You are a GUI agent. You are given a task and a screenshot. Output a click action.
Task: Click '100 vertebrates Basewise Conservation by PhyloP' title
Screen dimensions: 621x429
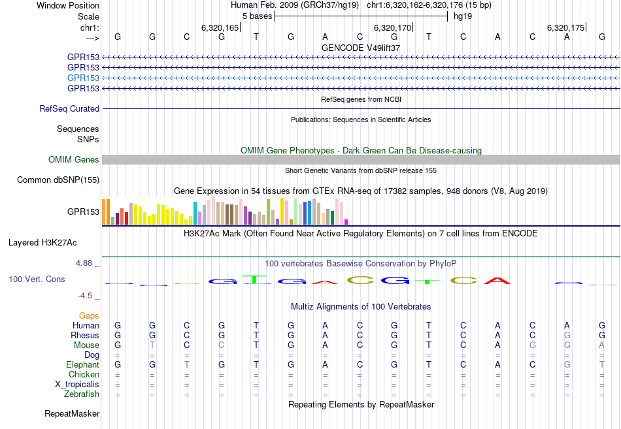361,264
